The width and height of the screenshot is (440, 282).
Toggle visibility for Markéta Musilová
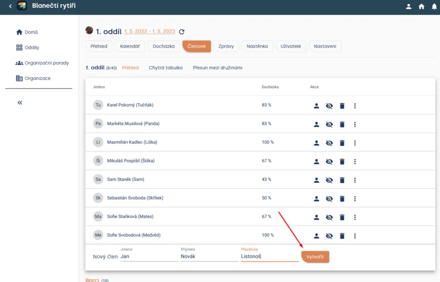pos(329,124)
